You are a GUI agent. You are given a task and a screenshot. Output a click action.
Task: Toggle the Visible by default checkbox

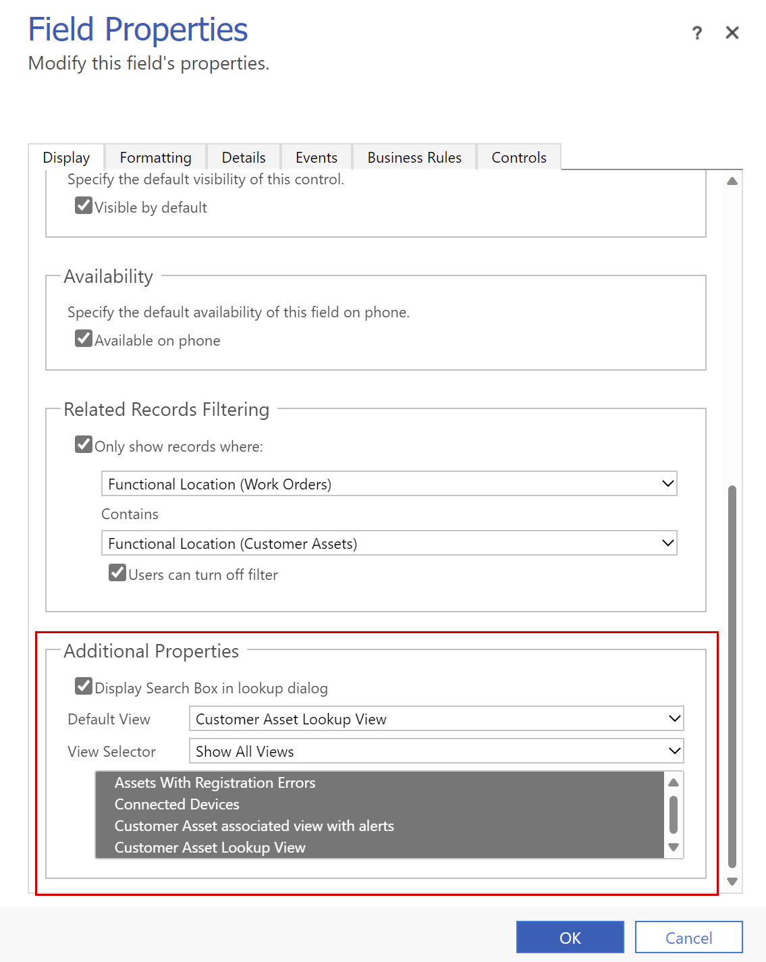click(x=83, y=205)
